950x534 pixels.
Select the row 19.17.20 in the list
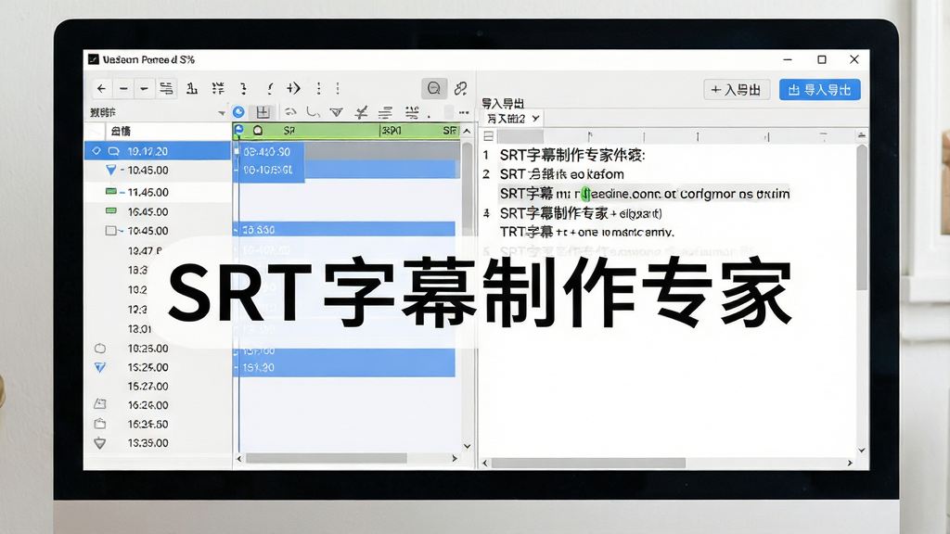click(x=158, y=151)
